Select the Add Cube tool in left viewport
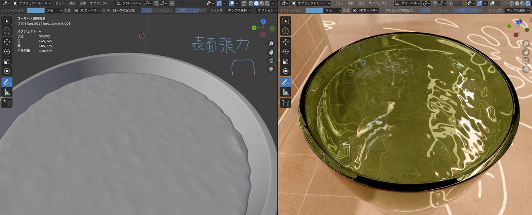532x215 pixels. coord(7,103)
